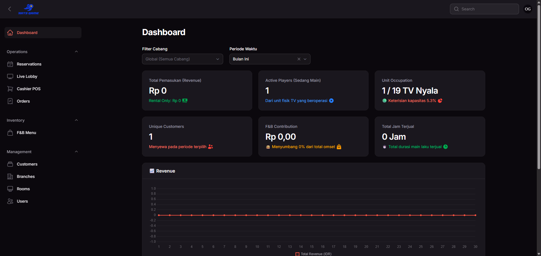Click the chart icon beside Revenue heading
This screenshot has width=541, height=256.
click(152, 171)
